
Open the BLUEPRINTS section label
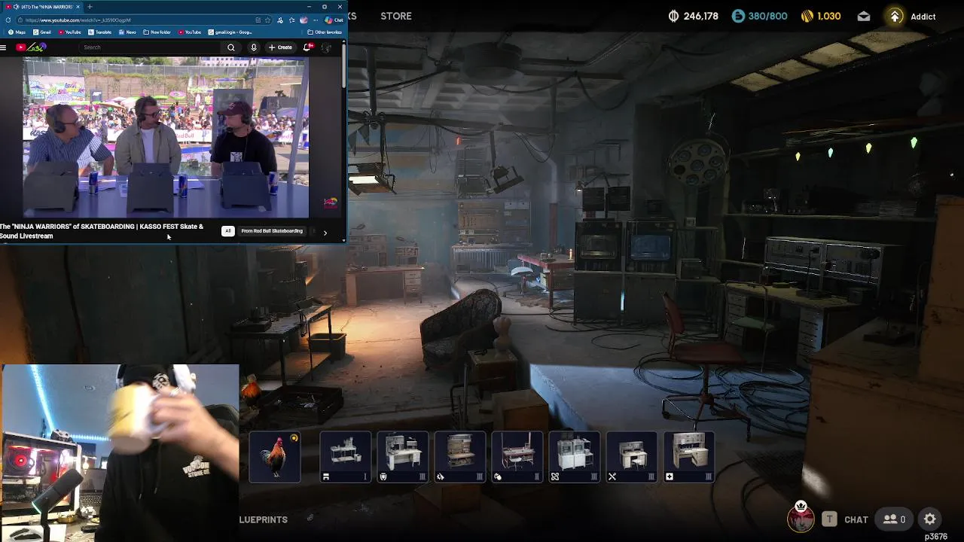click(264, 519)
